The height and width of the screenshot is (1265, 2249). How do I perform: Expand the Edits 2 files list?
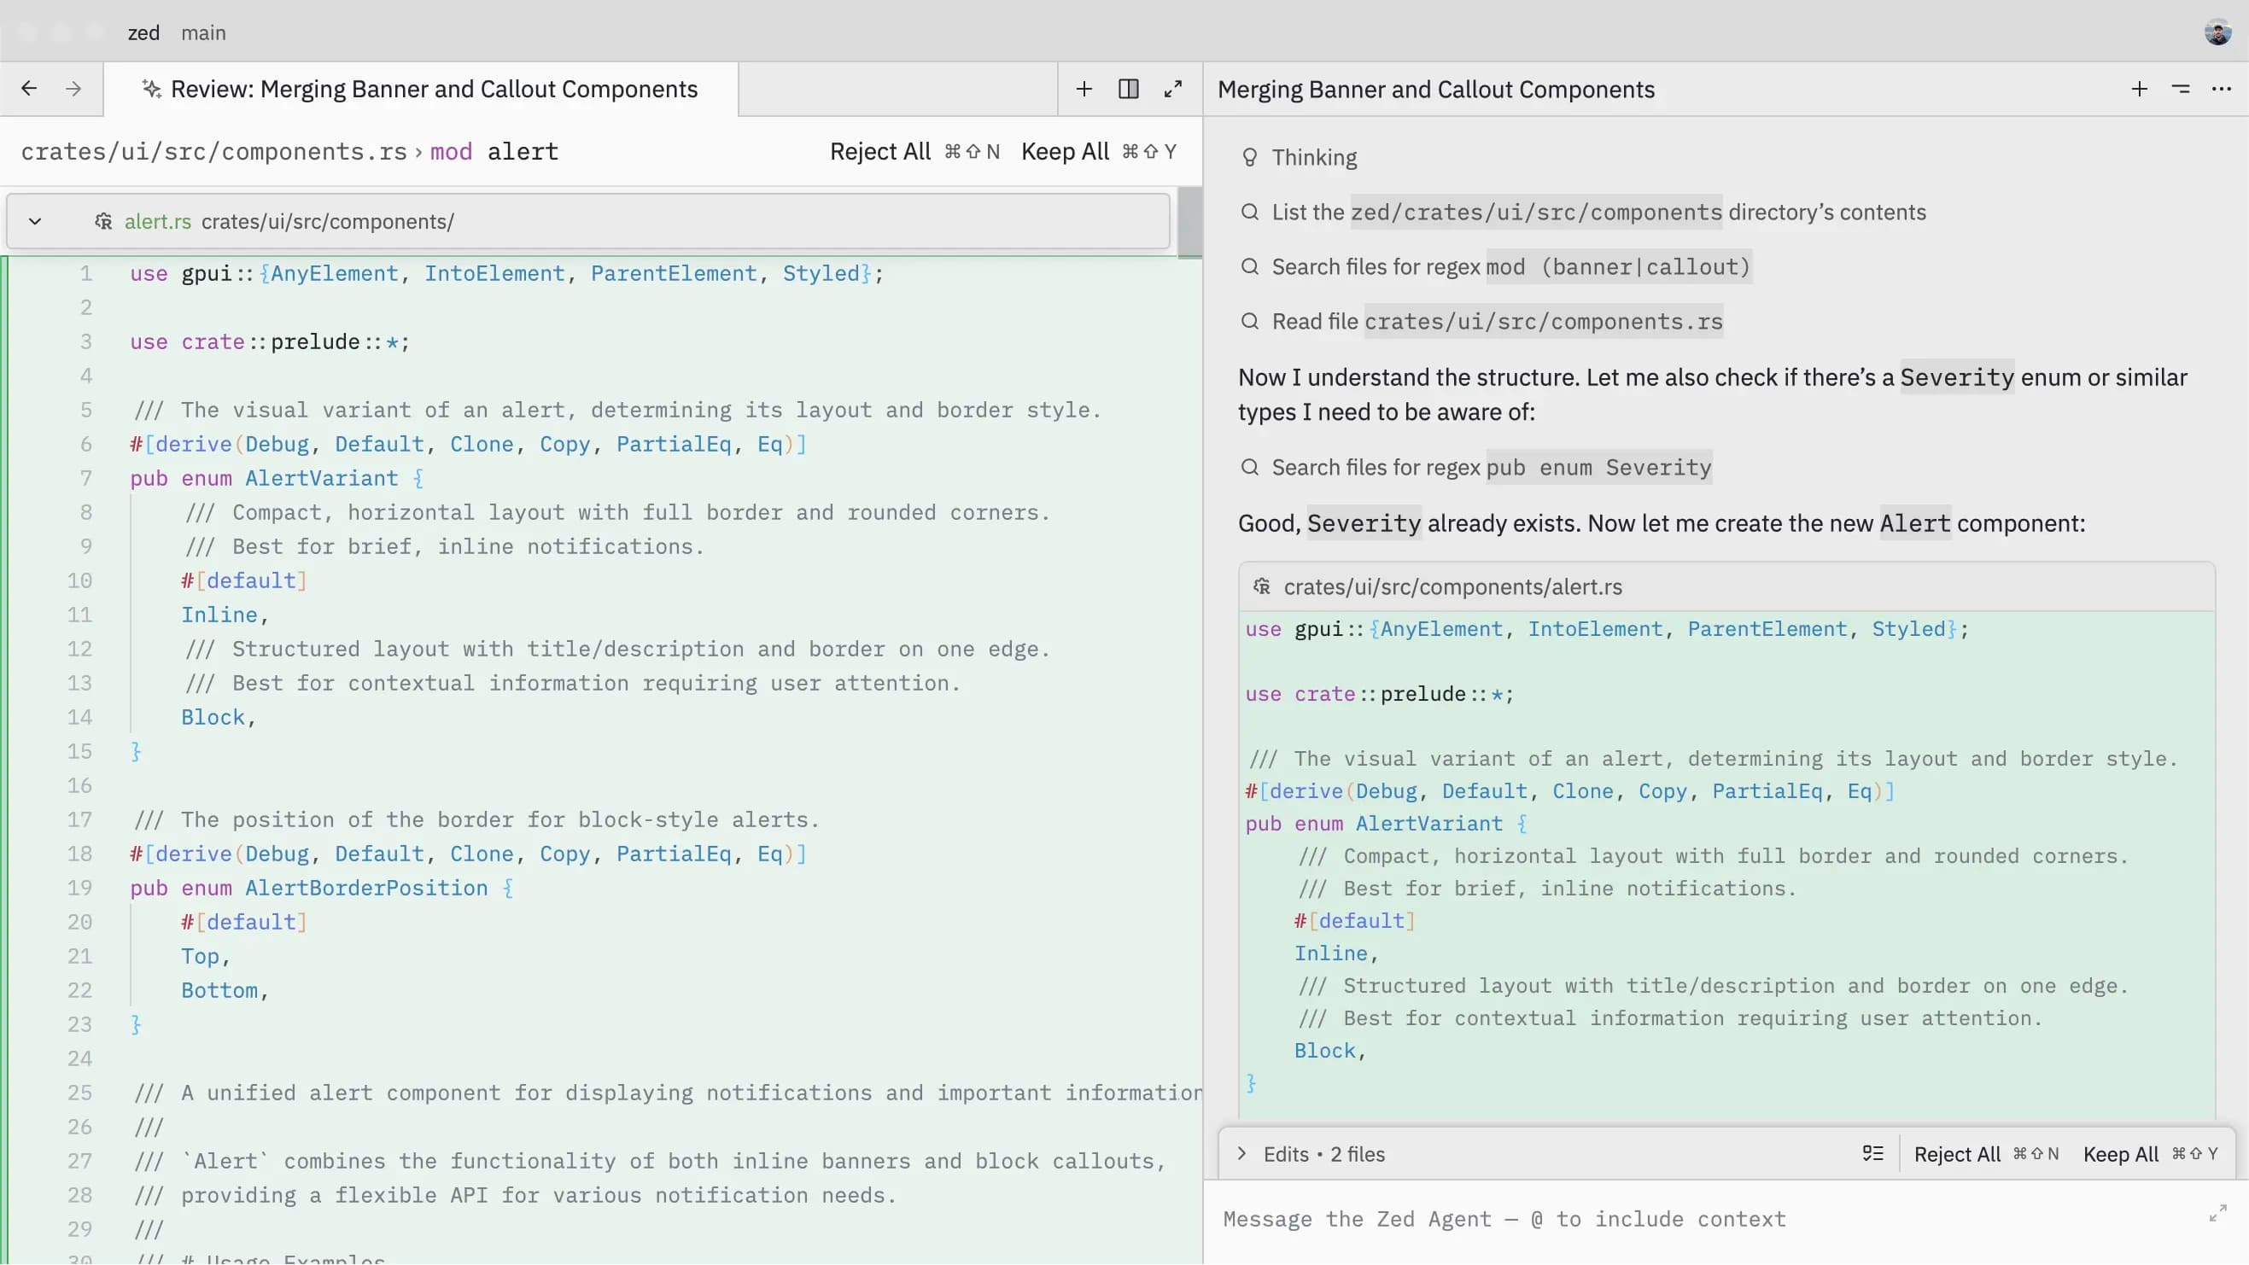[x=1241, y=1154]
